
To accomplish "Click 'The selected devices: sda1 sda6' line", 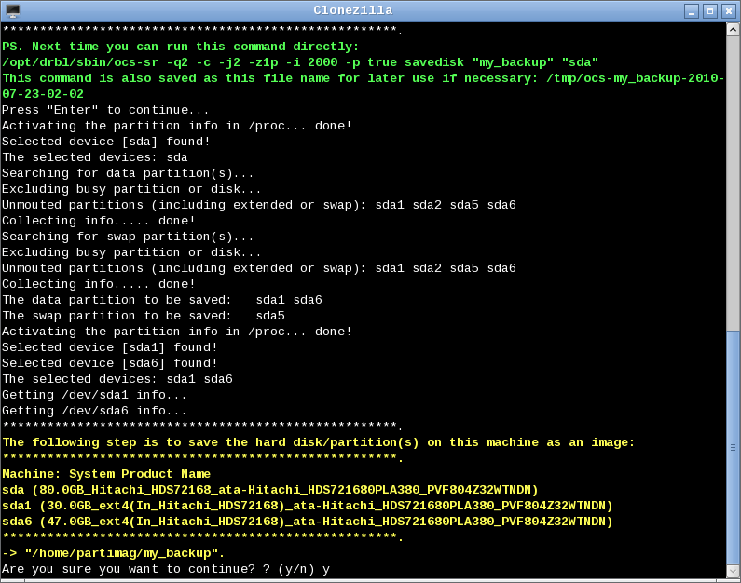I will pyautogui.click(x=117, y=379).
